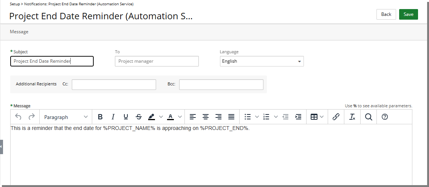Click 'Use % to see available parameters' hint
Viewport: 429px width, 187px height.
click(x=378, y=106)
